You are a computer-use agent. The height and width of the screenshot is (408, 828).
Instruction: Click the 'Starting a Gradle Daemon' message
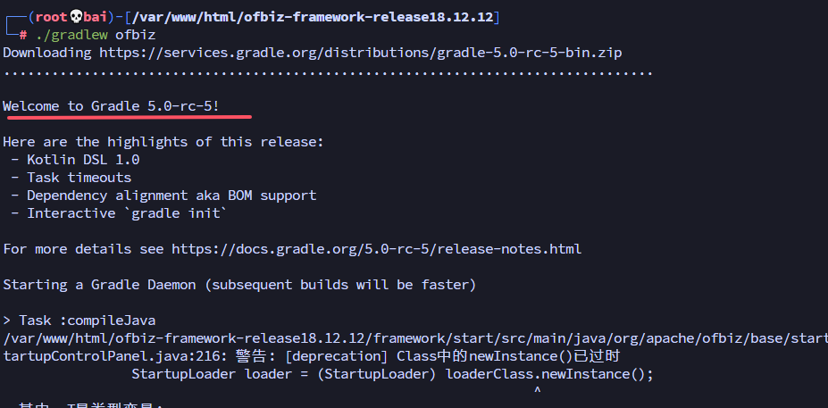coord(239,285)
